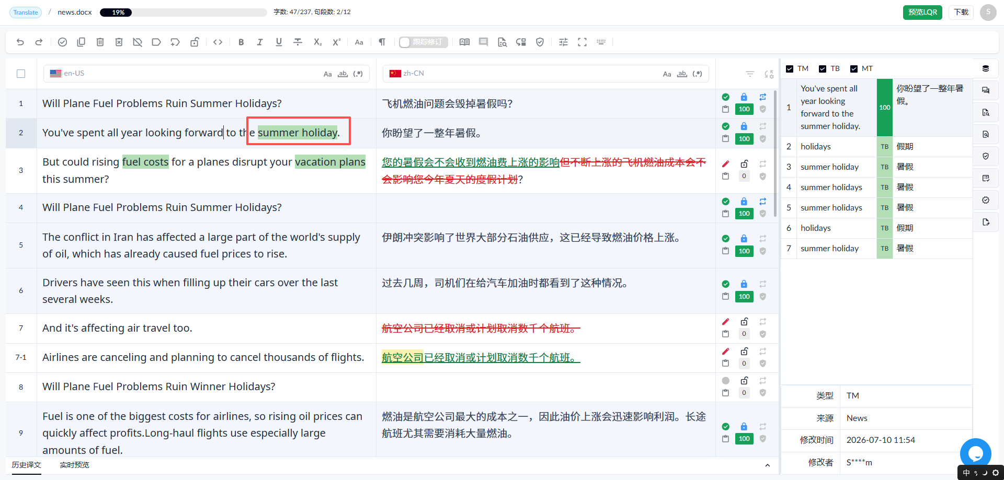Show non-printing paragraph marks
1004x480 pixels.
tap(382, 42)
